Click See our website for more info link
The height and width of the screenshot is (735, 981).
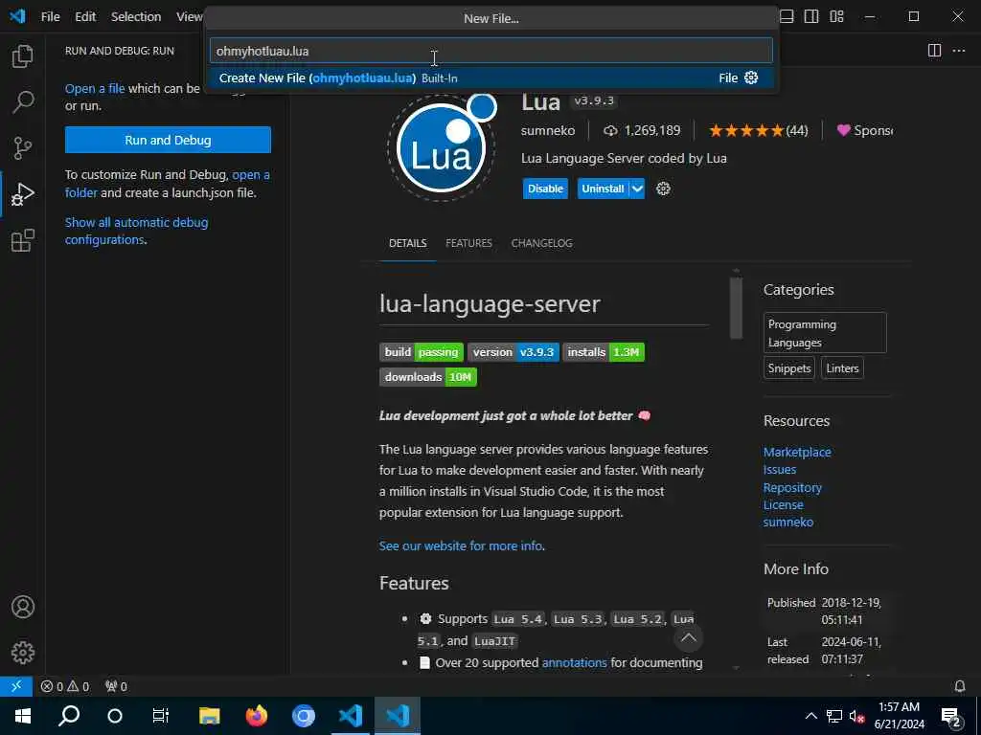(461, 546)
